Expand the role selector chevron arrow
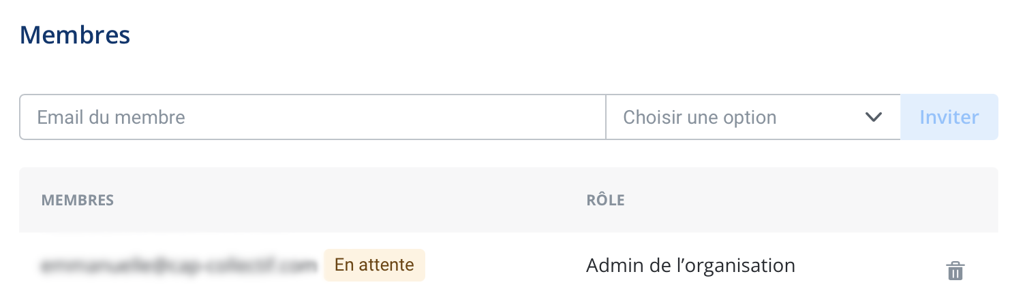This screenshot has width=1025, height=306. pyautogui.click(x=873, y=117)
